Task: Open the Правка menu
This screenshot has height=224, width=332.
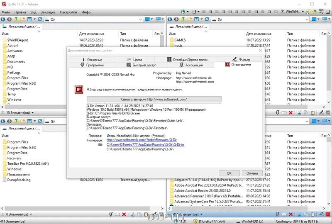Action: (20, 12)
